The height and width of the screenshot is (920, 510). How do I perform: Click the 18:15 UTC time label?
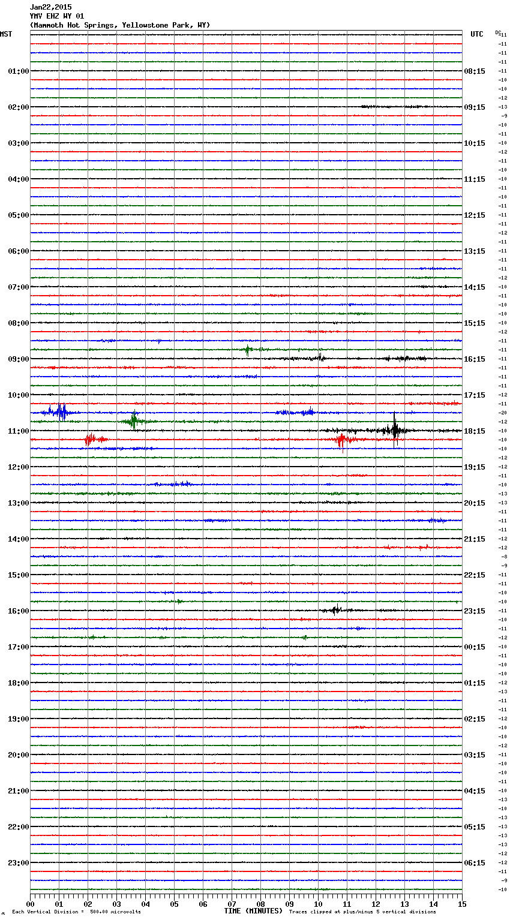(x=475, y=431)
